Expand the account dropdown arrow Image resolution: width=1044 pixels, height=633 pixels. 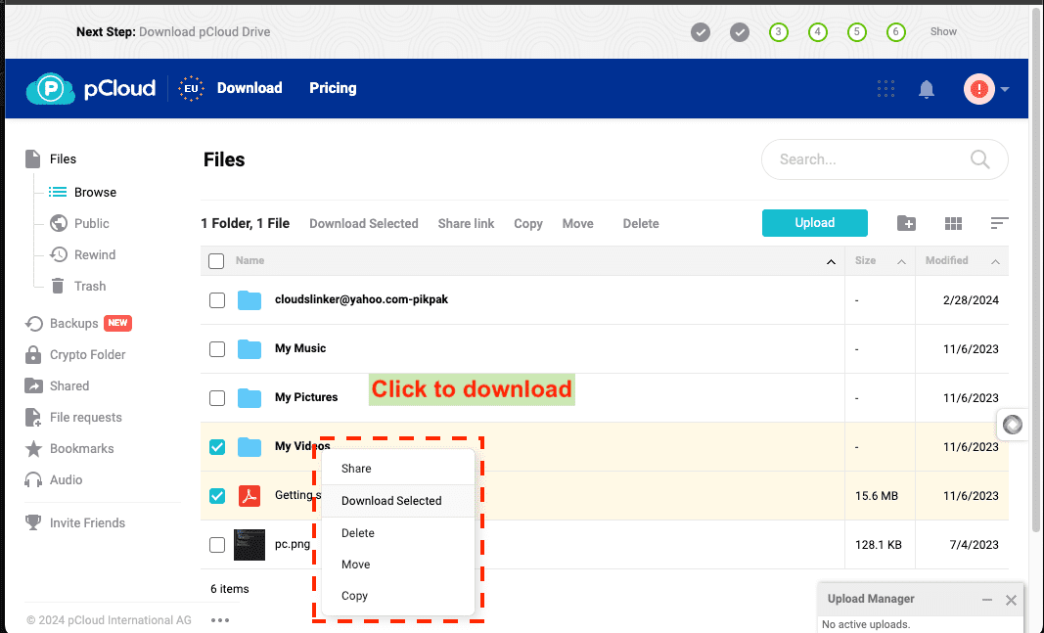[x=1005, y=89]
